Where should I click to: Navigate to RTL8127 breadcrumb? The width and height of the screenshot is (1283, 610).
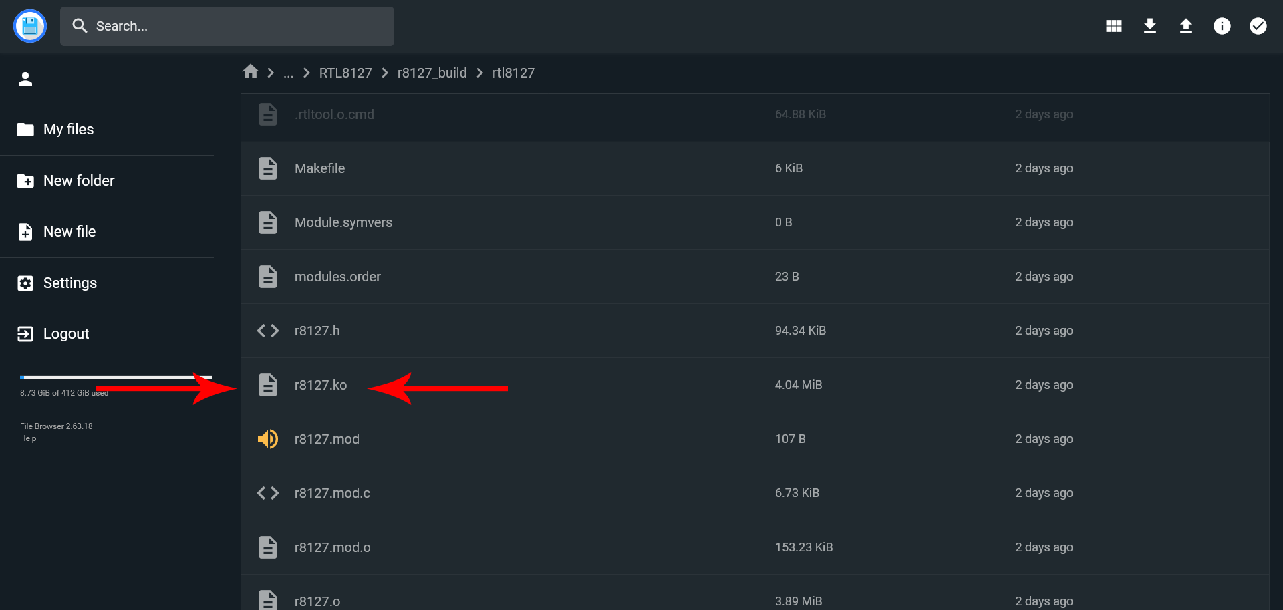coord(345,73)
